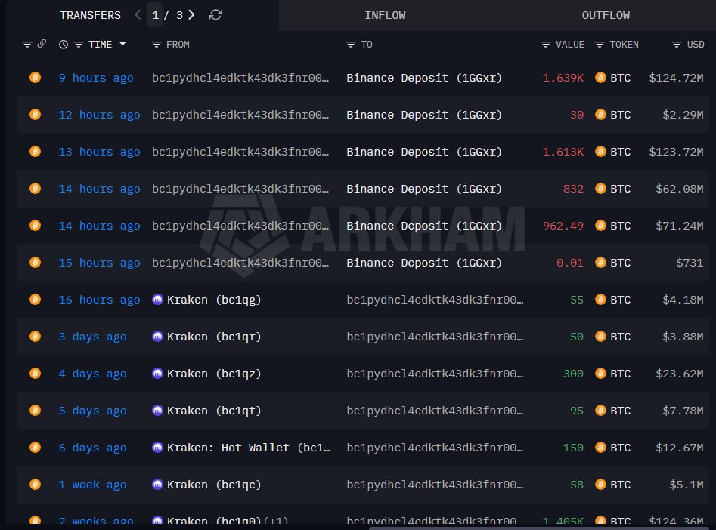The width and height of the screenshot is (716, 530).
Task: Edit the page number field showing 1
Action: [x=155, y=16]
